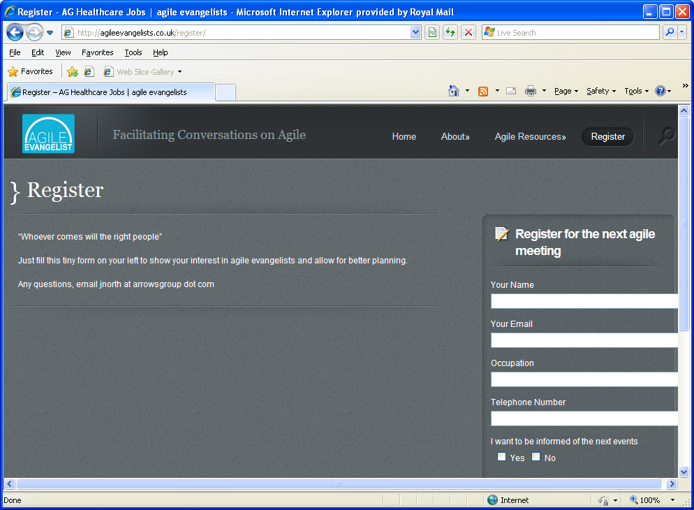Screen dimensions: 694x510
Task: Open the search provider dropdown arrow
Action: 681,32
